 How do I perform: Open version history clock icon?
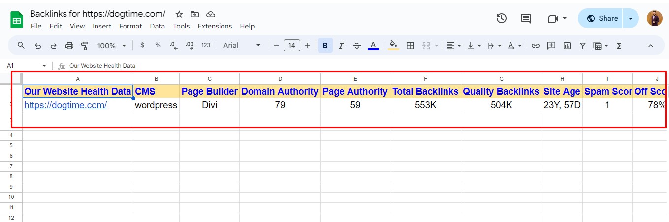501,18
